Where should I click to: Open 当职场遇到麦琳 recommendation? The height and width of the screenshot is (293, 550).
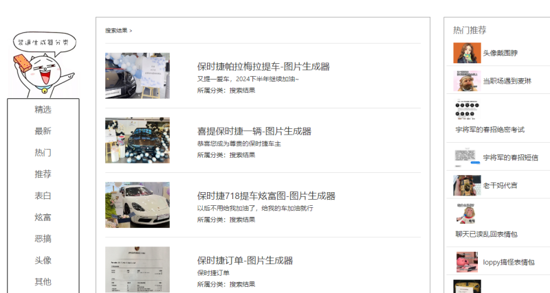(507, 81)
